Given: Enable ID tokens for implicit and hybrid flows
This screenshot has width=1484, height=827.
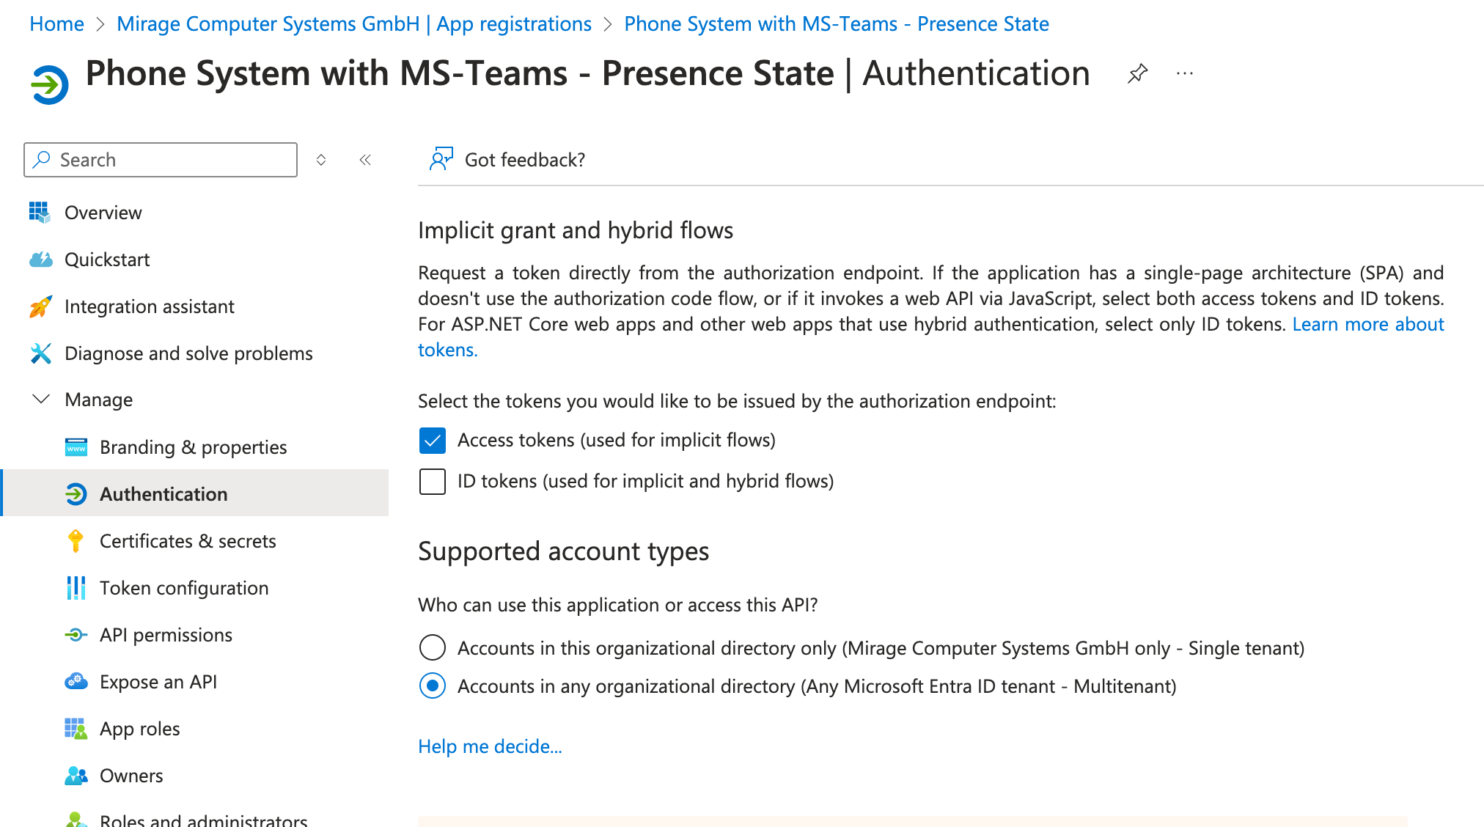Looking at the screenshot, I should [433, 482].
